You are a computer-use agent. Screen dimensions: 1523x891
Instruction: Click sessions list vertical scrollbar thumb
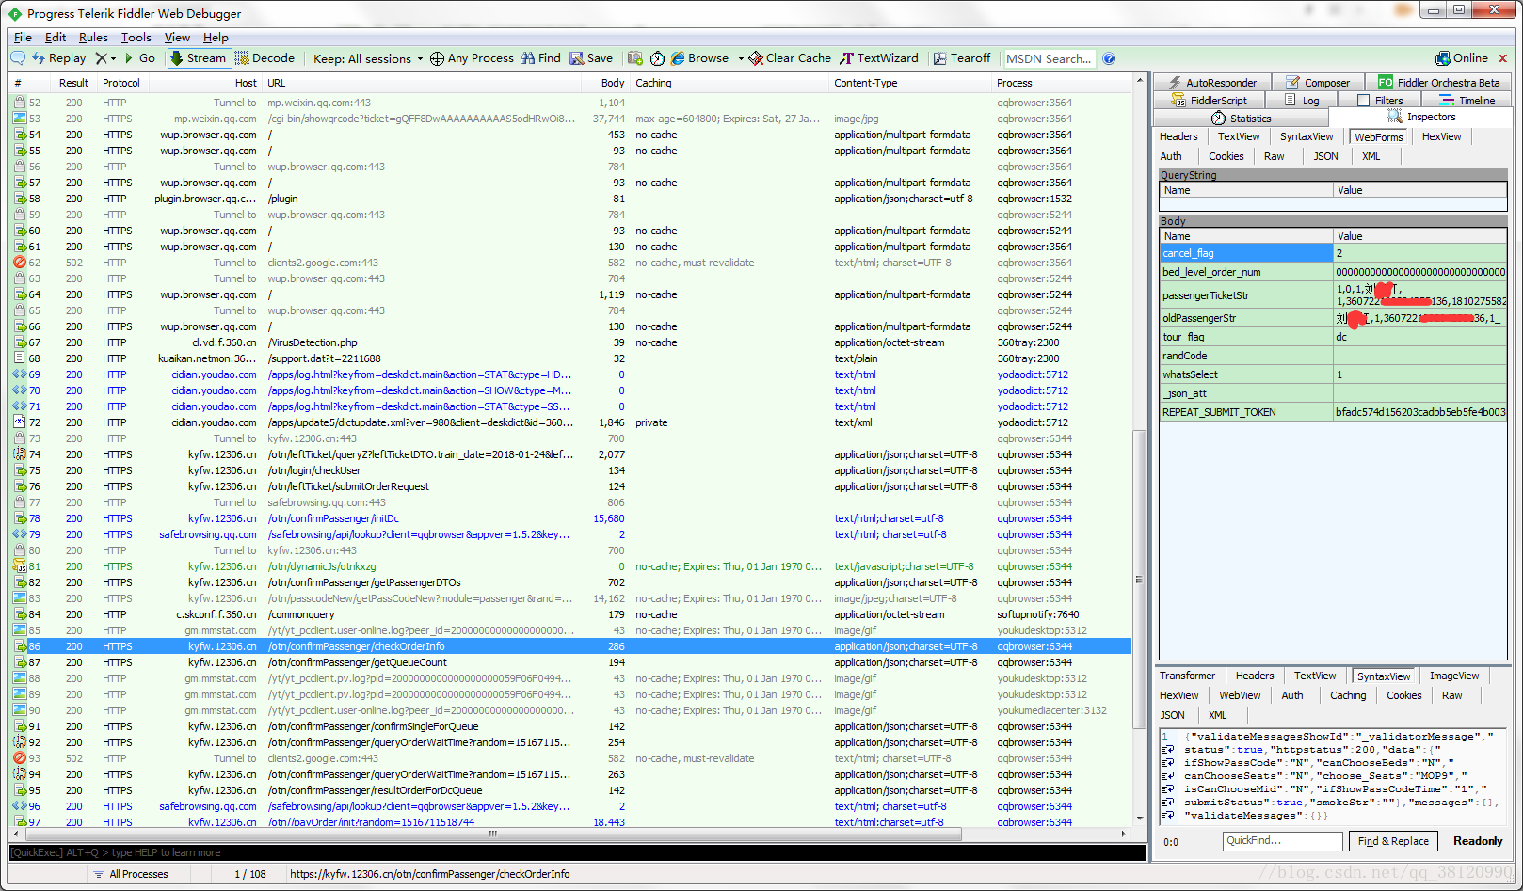(1138, 579)
